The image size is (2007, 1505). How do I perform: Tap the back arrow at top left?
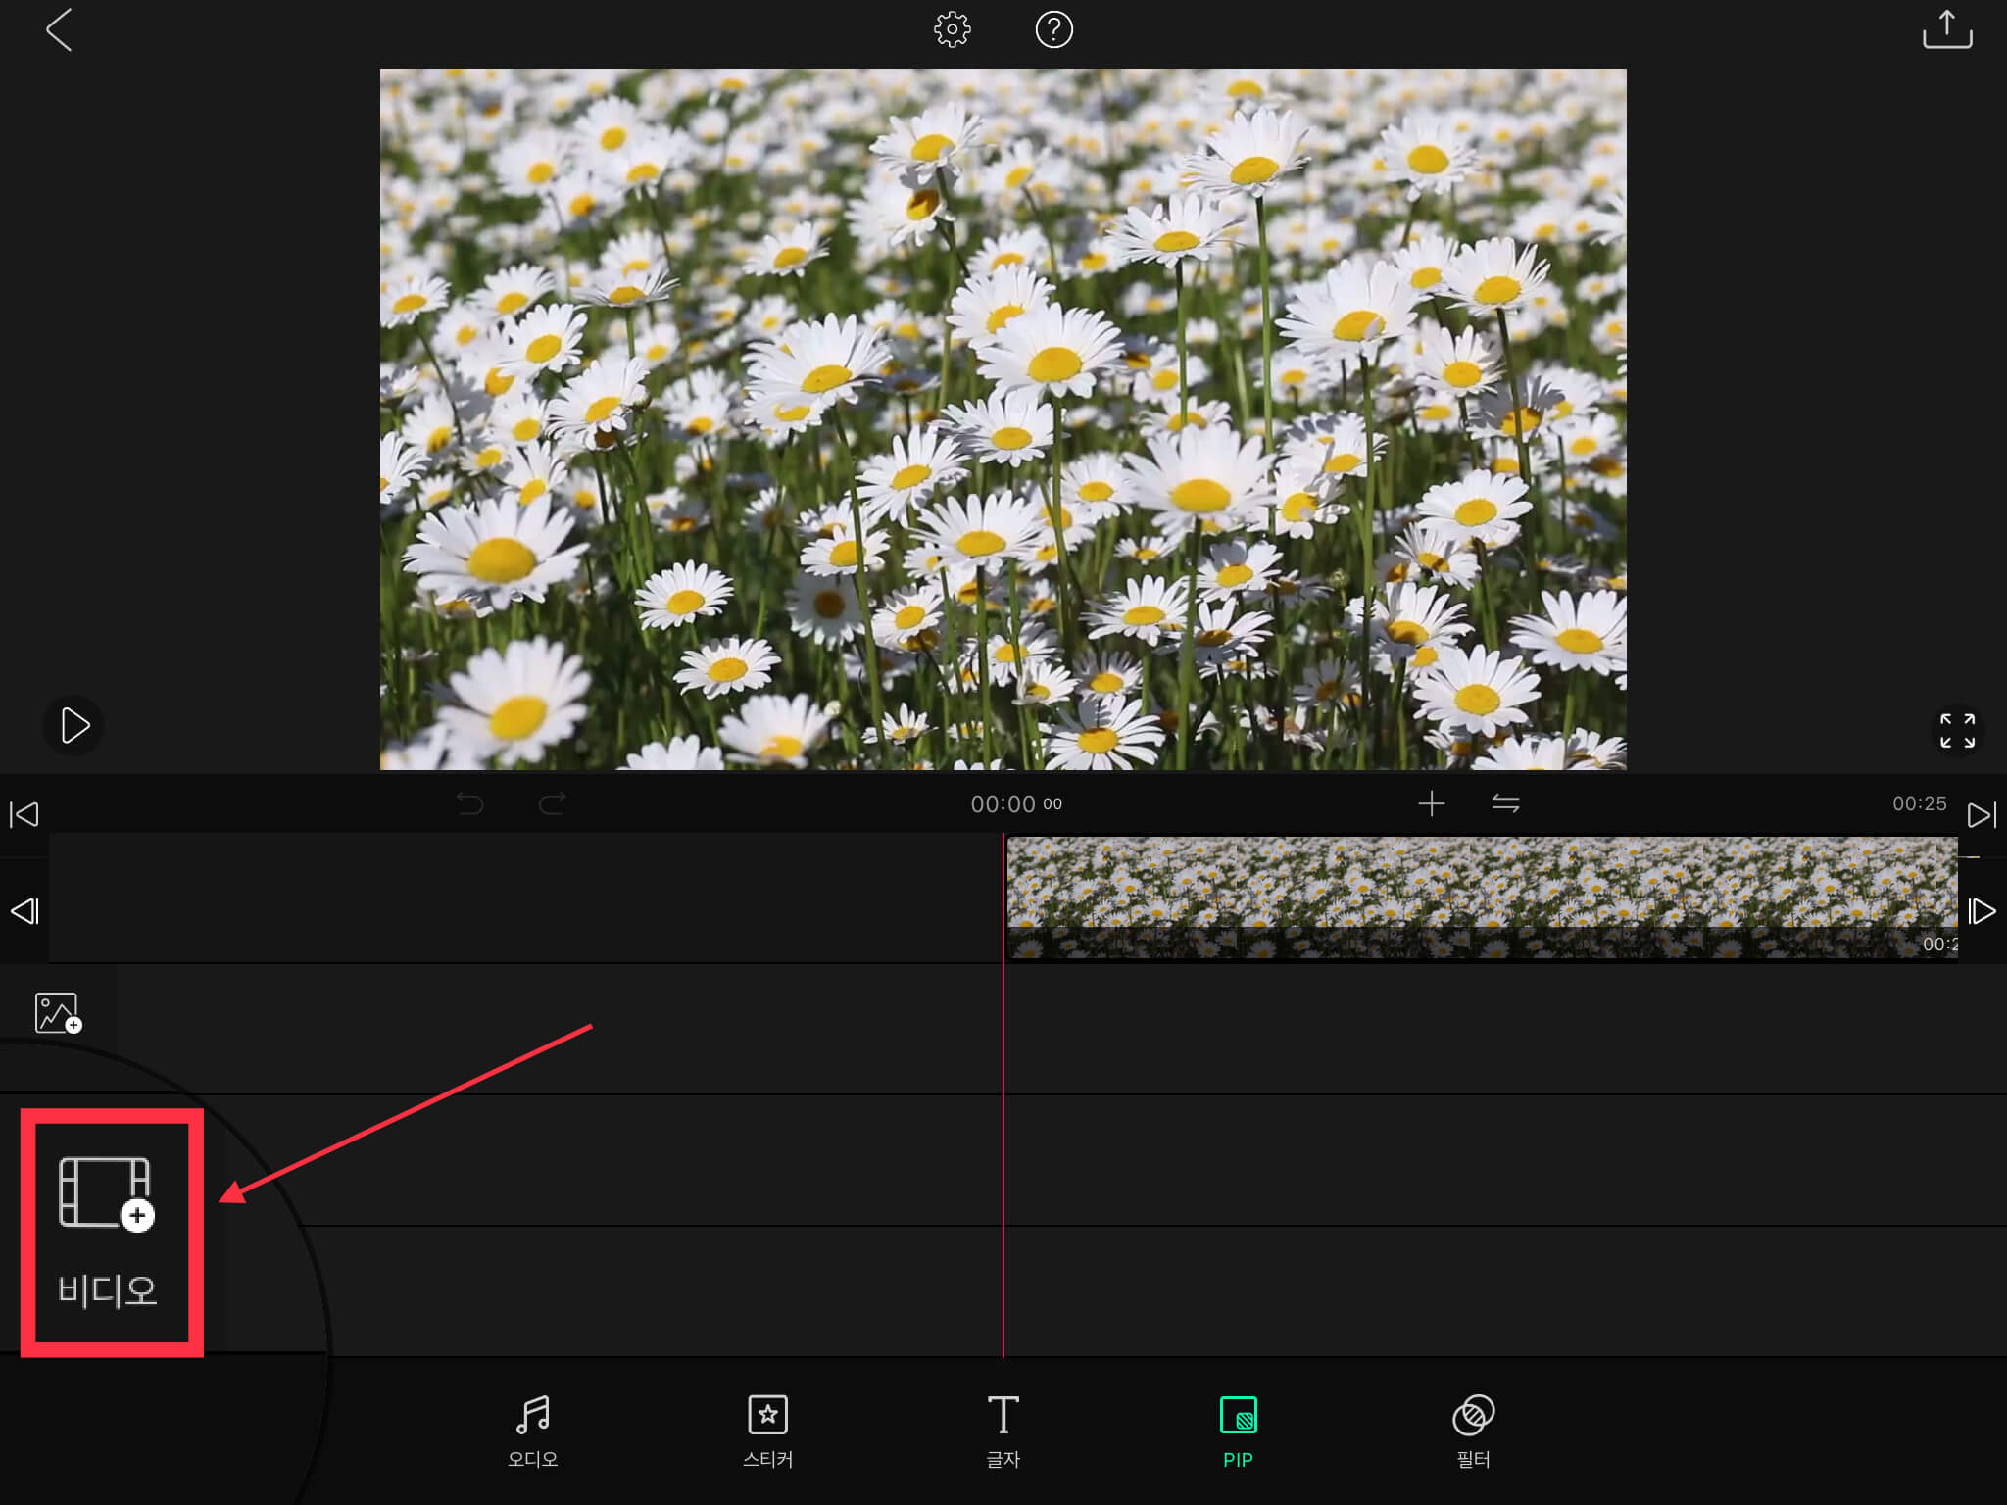click(x=59, y=30)
